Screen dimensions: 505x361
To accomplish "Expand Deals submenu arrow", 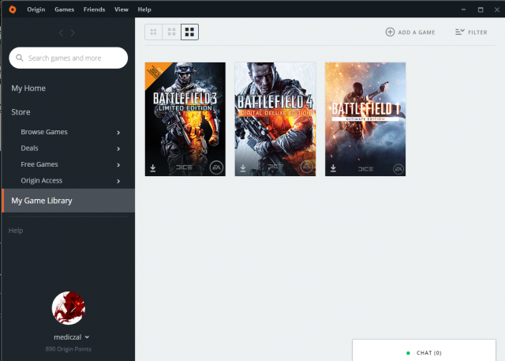I will click(x=118, y=149).
